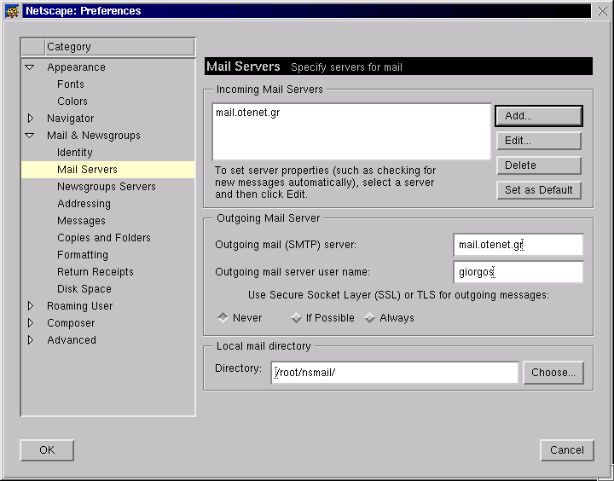Open Colors preferences
Screen dimensions: 614x481
pyautogui.click(x=72, y=101)
